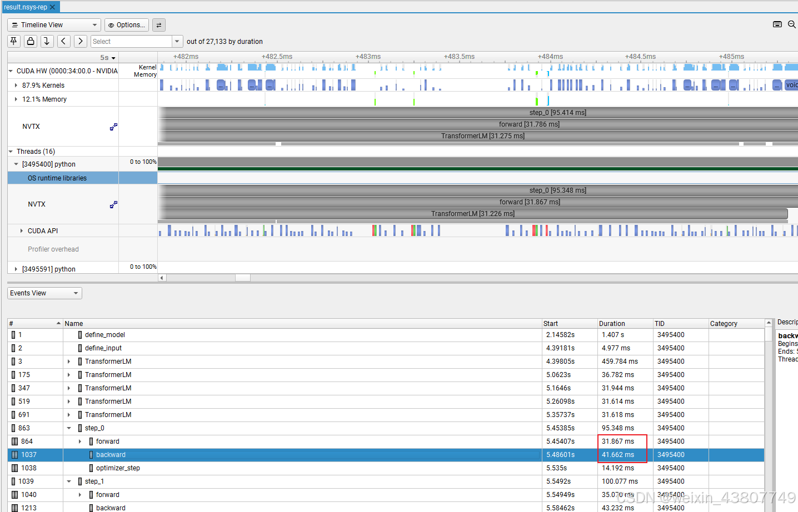Viewport: 798px width, 512px height.
Task: Go to next search result arrow
Action: tap(81, 41)
